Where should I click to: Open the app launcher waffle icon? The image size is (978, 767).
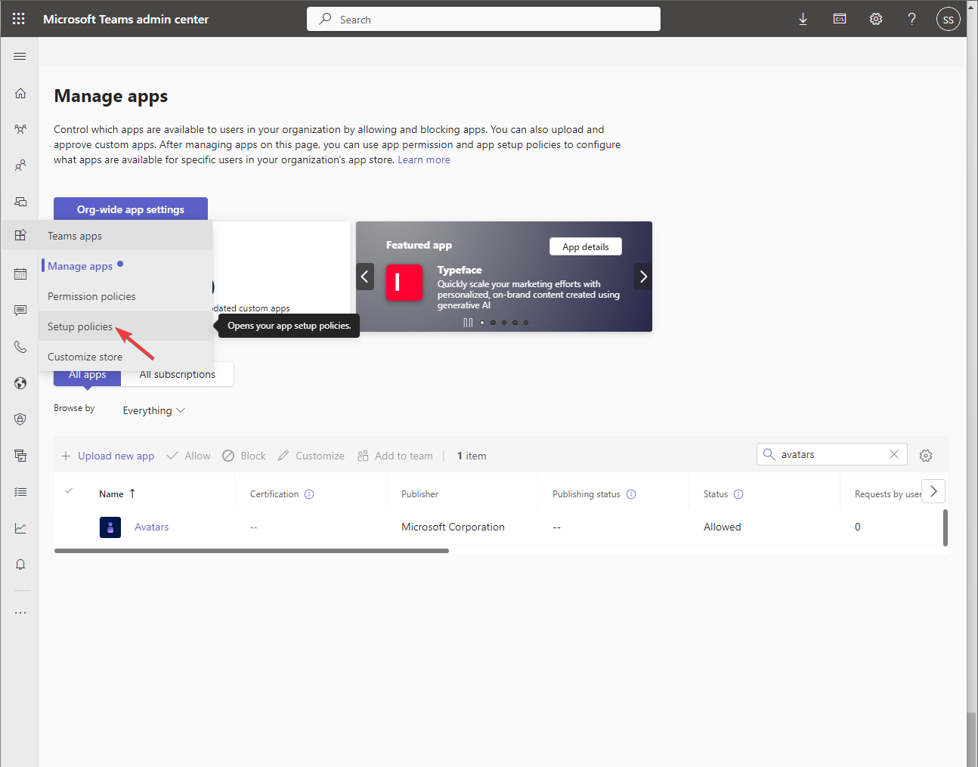[x=19, y=19]
